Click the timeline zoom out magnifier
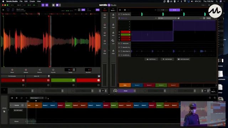The width and height of the screenshot is (228, 128). coord(210,98)
